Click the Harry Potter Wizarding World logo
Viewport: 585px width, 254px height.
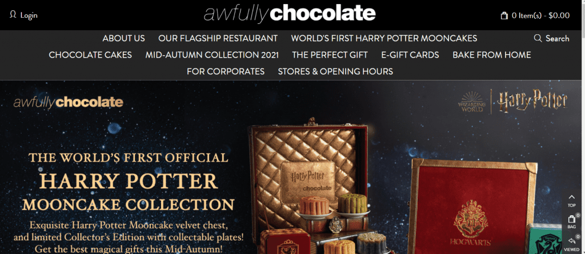tap(512, 102)
